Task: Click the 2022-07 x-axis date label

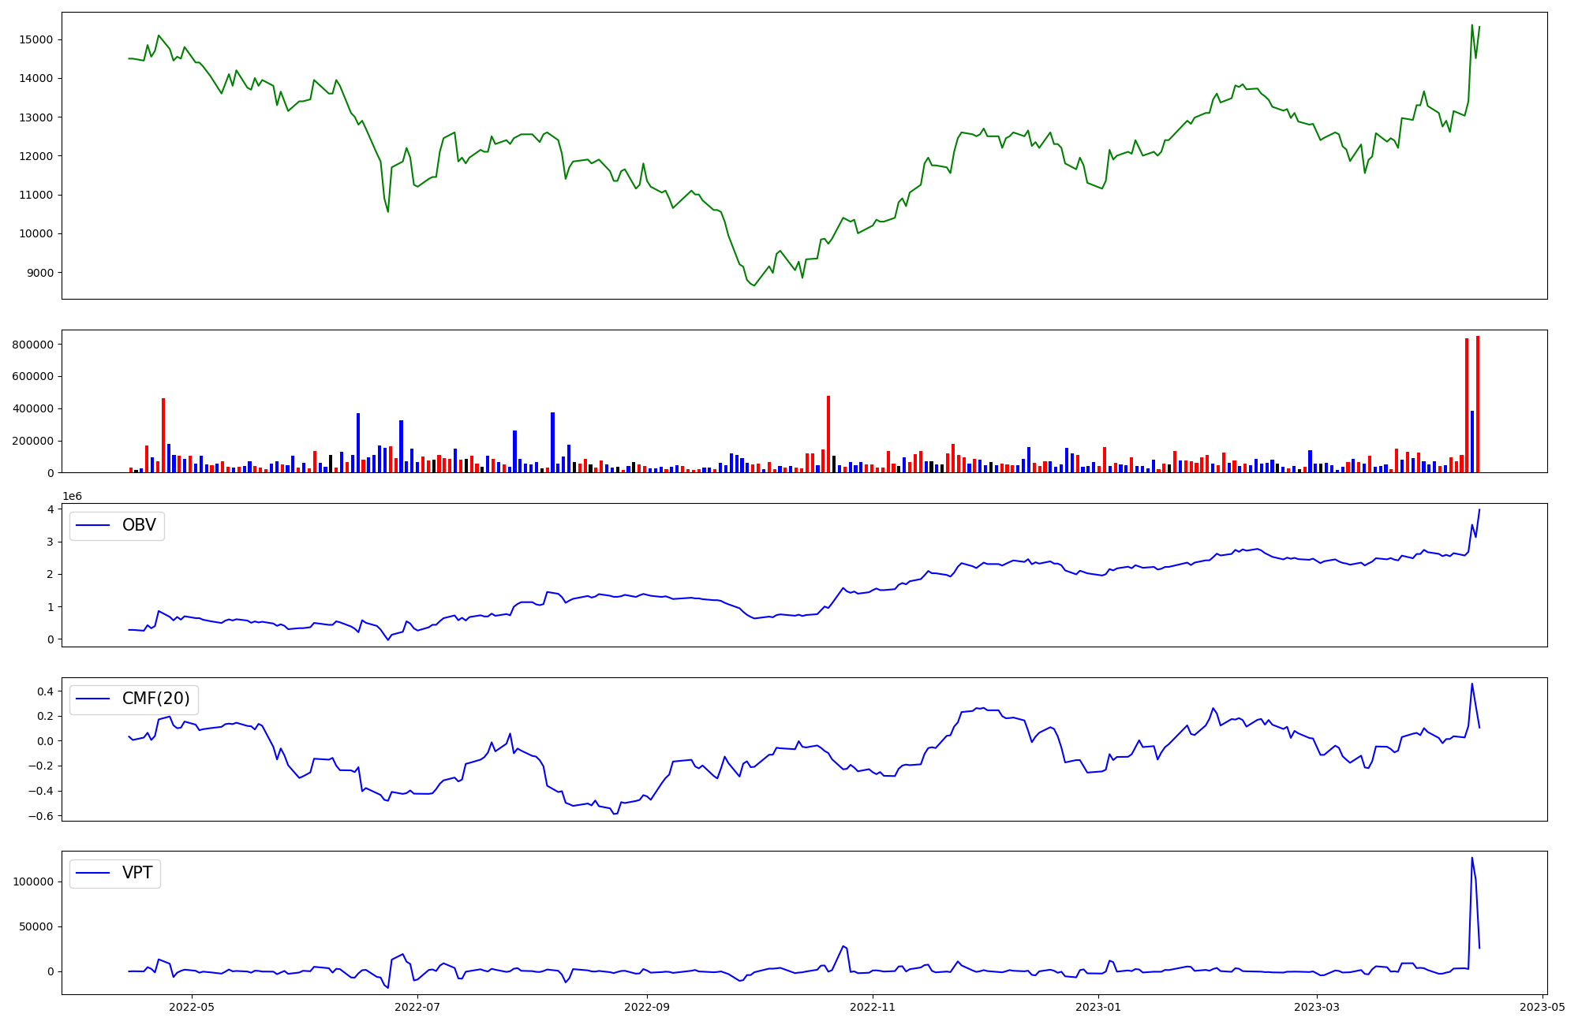Action: click(417, 1007)
